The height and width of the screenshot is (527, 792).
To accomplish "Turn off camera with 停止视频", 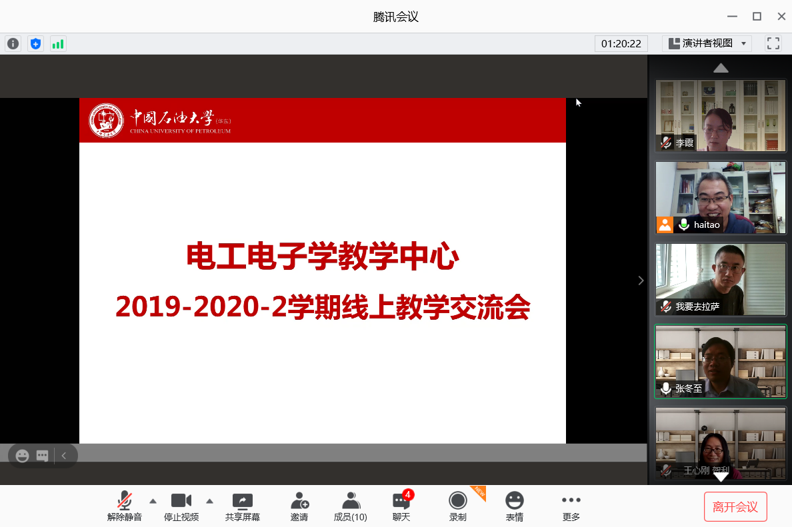I will pos(181,506).
